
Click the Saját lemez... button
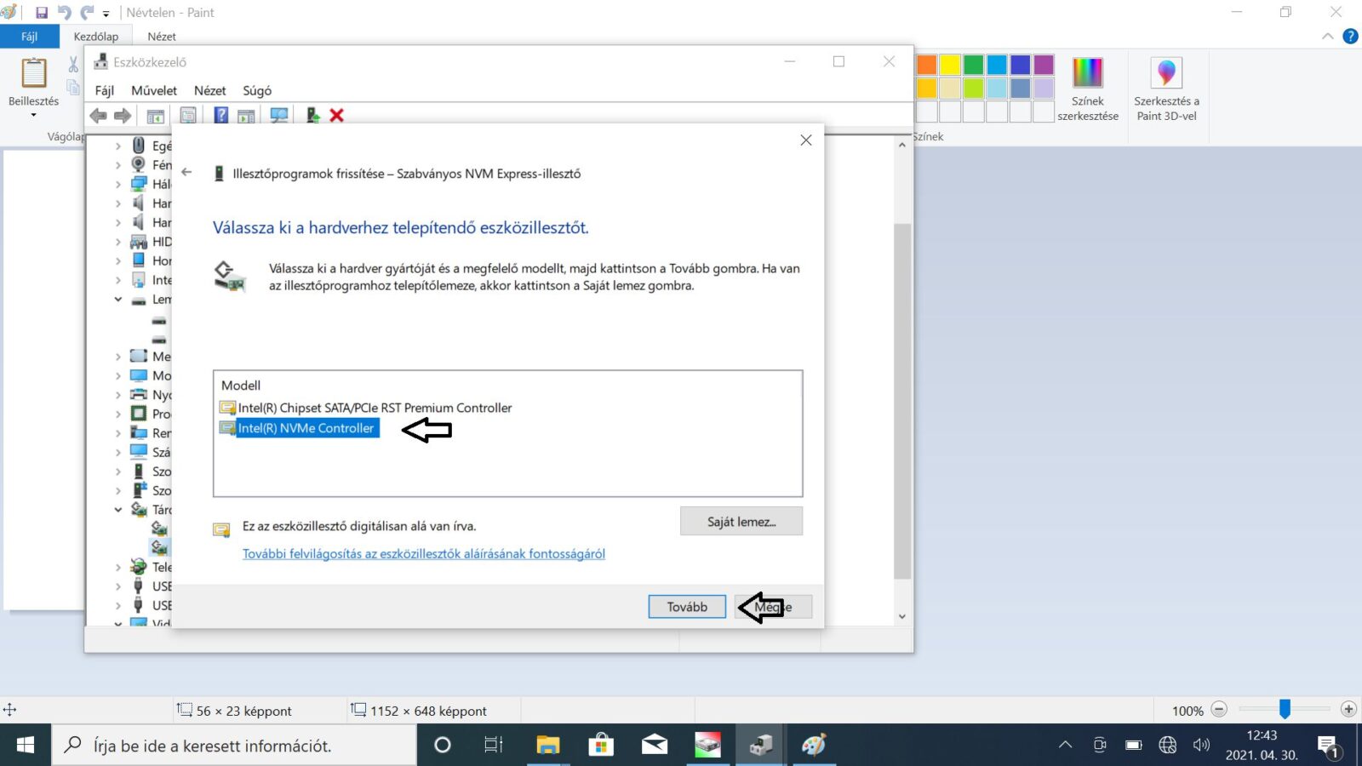741,522
